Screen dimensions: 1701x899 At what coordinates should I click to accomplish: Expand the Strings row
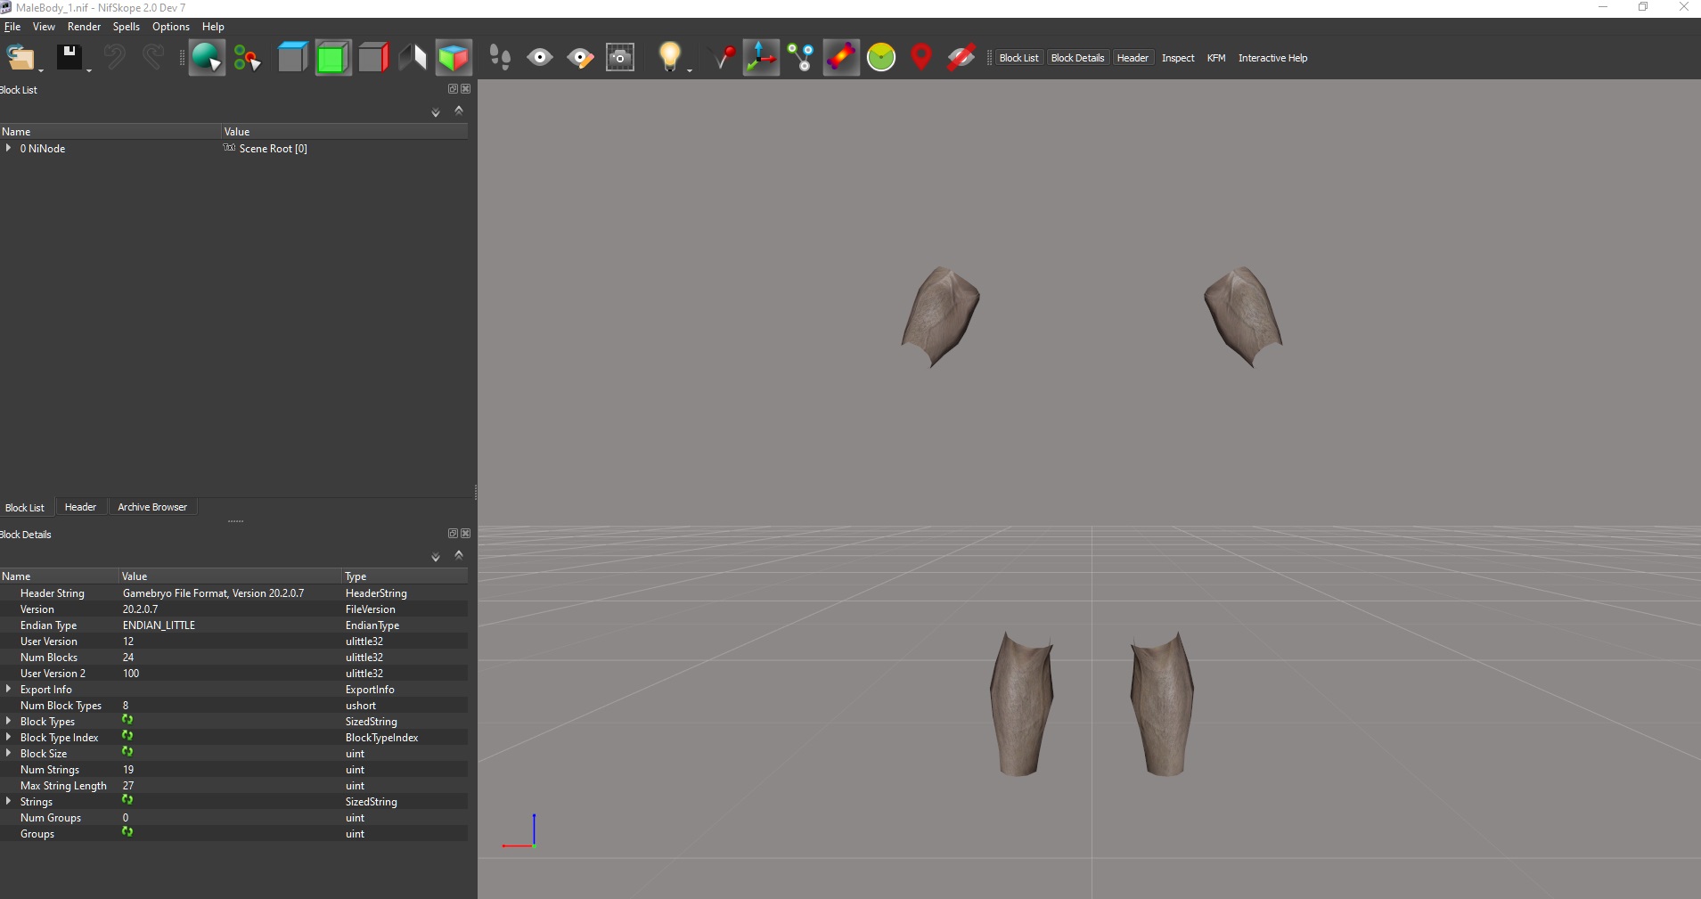(x=9, y=802)
